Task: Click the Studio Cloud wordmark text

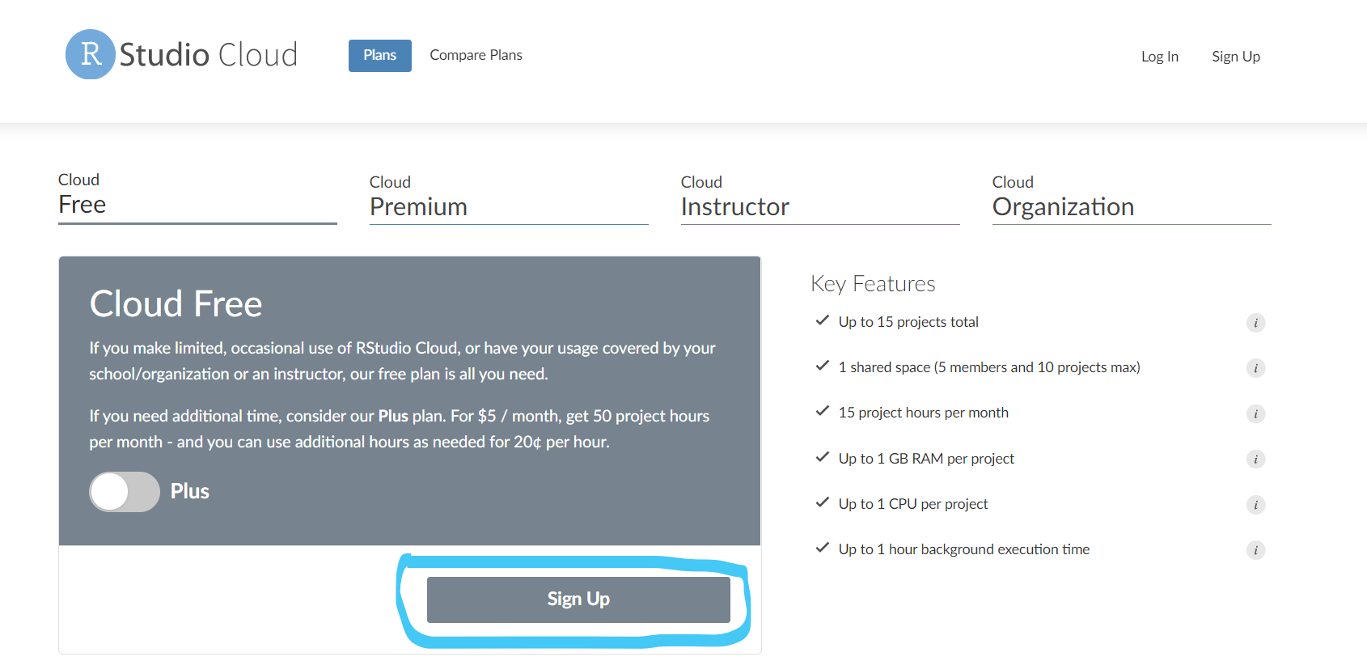Action: tap(209, 55)
